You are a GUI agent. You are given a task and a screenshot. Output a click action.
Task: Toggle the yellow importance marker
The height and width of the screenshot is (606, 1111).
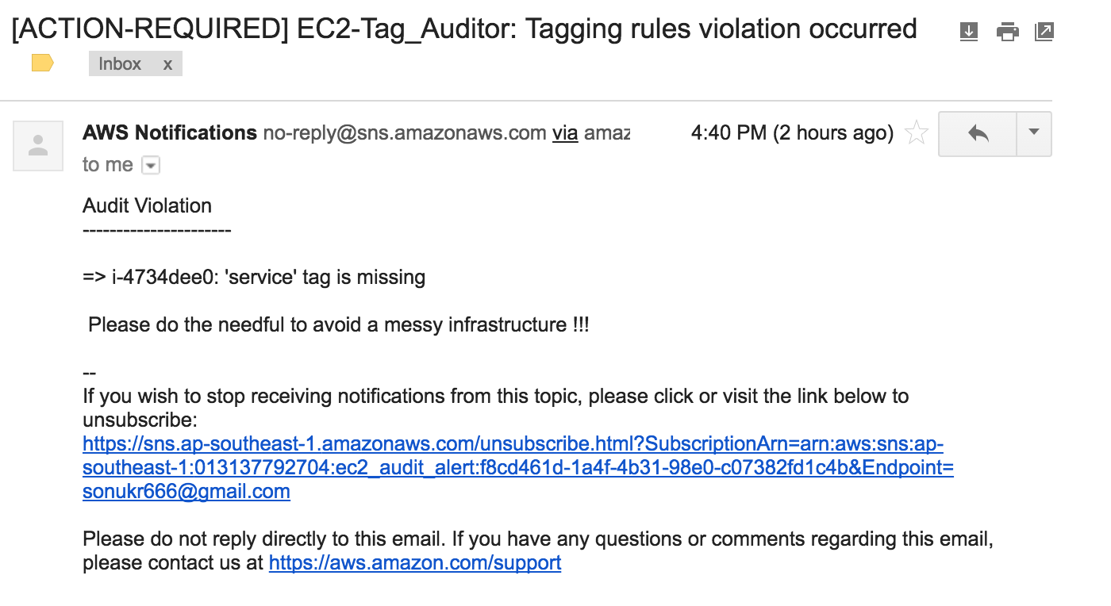point(42,63)
